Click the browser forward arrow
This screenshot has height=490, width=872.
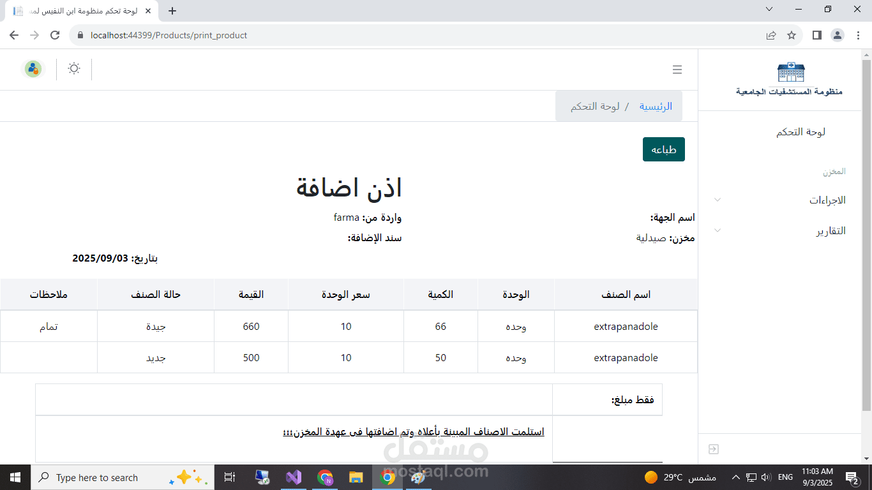tap(34, 35)
